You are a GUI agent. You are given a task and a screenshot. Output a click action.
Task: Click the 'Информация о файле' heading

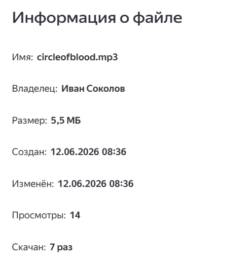pos(97,18)
